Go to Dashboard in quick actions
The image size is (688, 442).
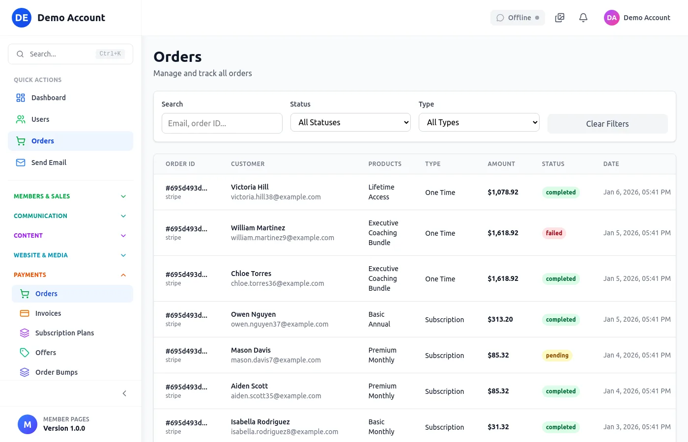click(x=70, y=98)
